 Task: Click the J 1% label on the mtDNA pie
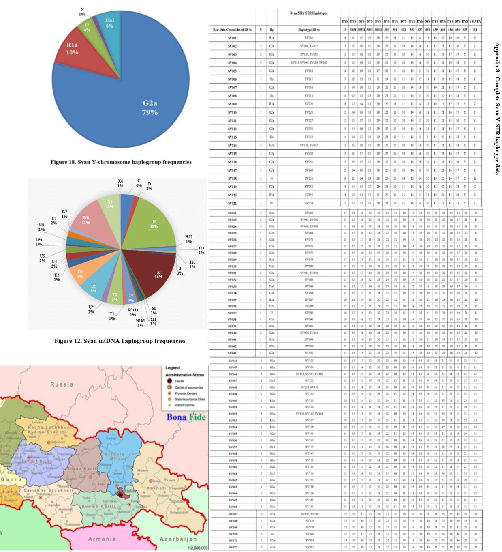(x=180, y=271)
